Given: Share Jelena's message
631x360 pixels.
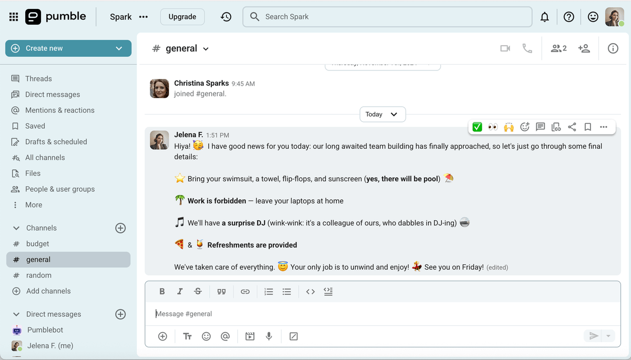Looking at the screenshot, I should 572,127.
